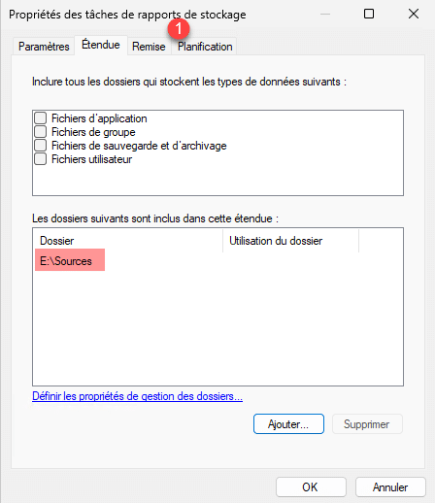Click the Dossier column header
Image resolution: width=435 pixels, height=503 pixels.
click(128, 241)
